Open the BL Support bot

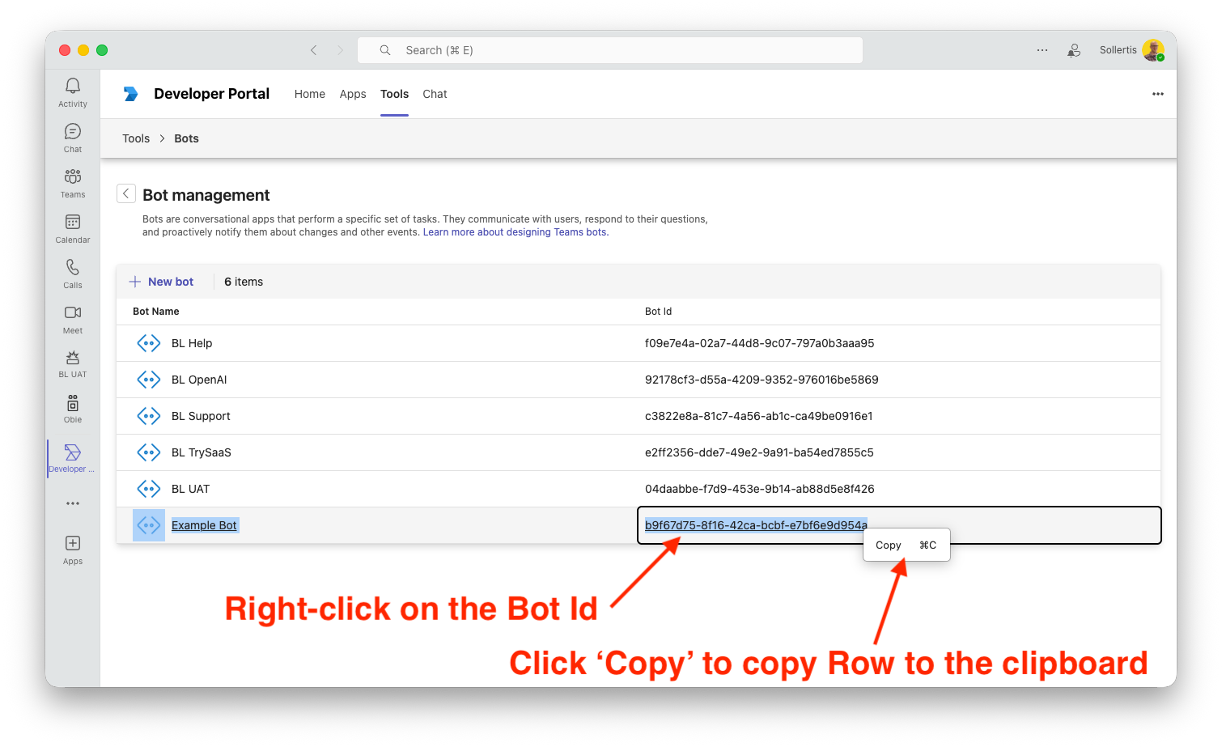tap(201, 416)
